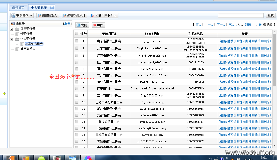Sort by the Email地址 column header
This screenshot has width=277, height=160.
(152, 34)
